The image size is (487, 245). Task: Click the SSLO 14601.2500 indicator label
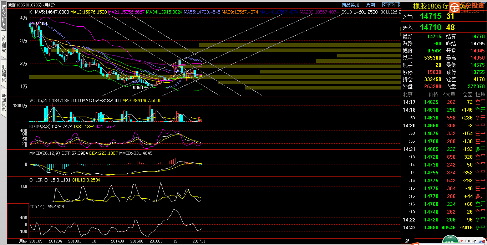(x=360, y=12)
